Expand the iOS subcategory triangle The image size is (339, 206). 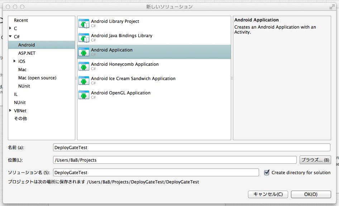click(14, 61)
